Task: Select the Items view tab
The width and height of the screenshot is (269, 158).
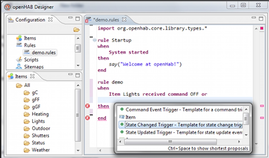Action: pos(21,76)
